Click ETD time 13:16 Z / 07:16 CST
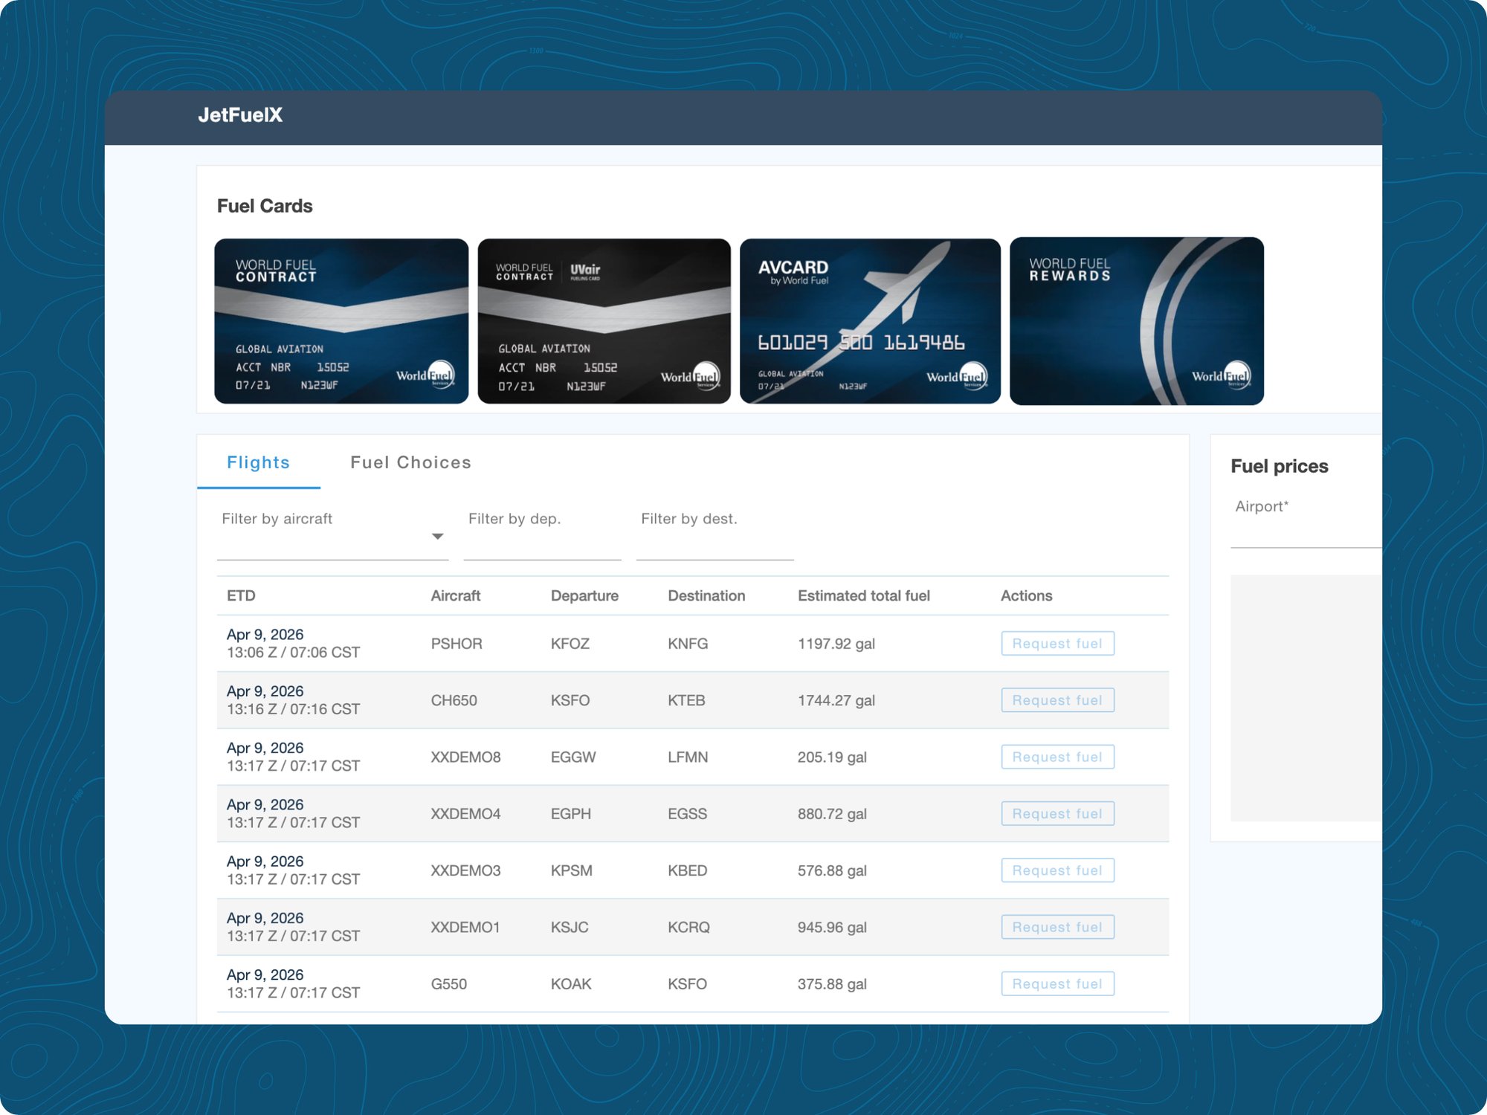Image resolution: width=1487 pixels, height=1115 pixels. [293, 709]
